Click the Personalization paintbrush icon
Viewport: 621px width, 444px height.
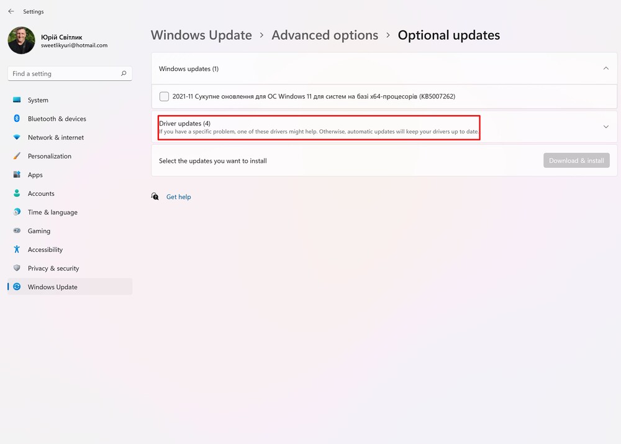[x=17, y=156]
